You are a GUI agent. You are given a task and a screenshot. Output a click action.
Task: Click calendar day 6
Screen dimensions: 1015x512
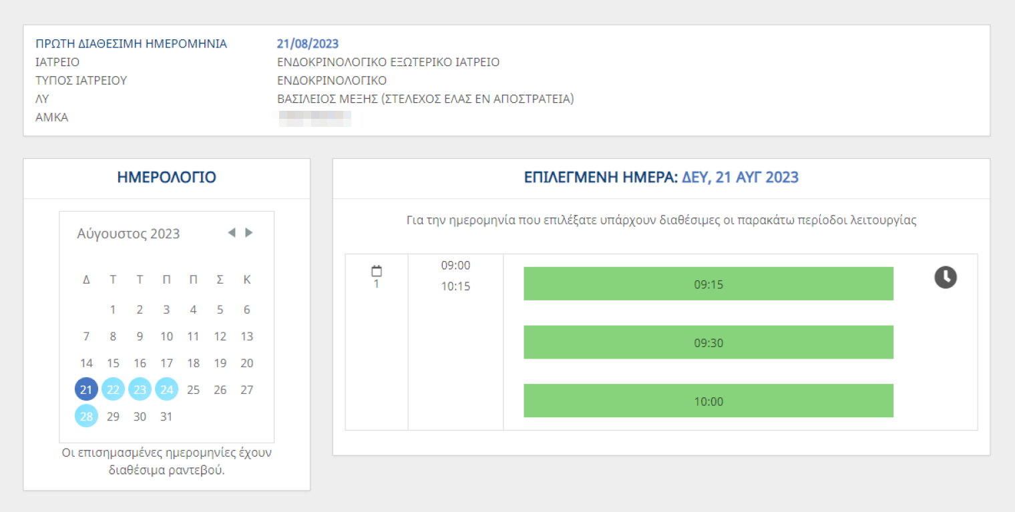click(247, 309)
